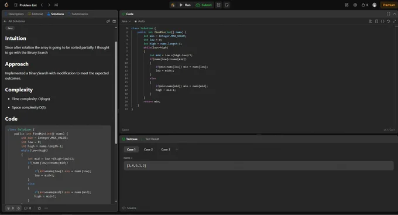Favorite the solution with star icon

[39, 208]
